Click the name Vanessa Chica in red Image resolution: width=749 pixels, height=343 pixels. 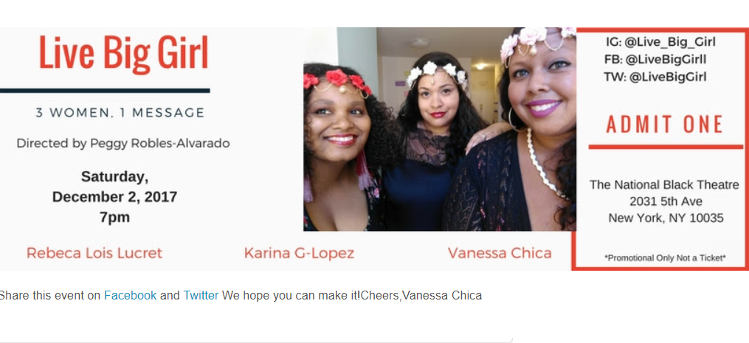click(x=500, y=253)
